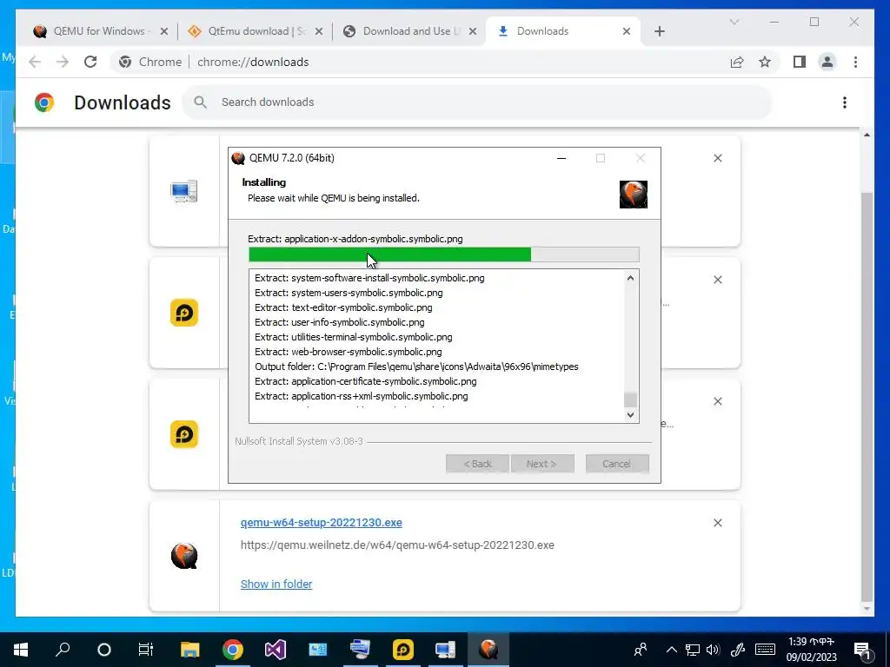Image resolution: width=890 pixels, height=667 pixels.
Task: Select Output folder log line
Action: (416, 367)
